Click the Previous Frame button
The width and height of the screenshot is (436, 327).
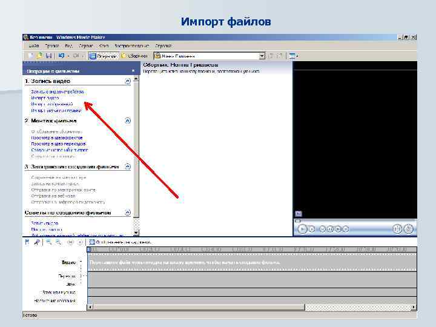tap(330, 229)
